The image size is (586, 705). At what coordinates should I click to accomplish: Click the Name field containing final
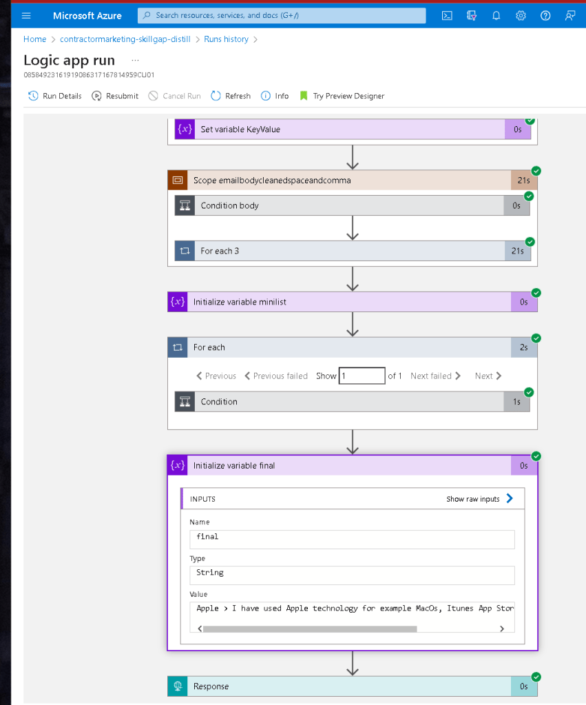tap(352, 539)
